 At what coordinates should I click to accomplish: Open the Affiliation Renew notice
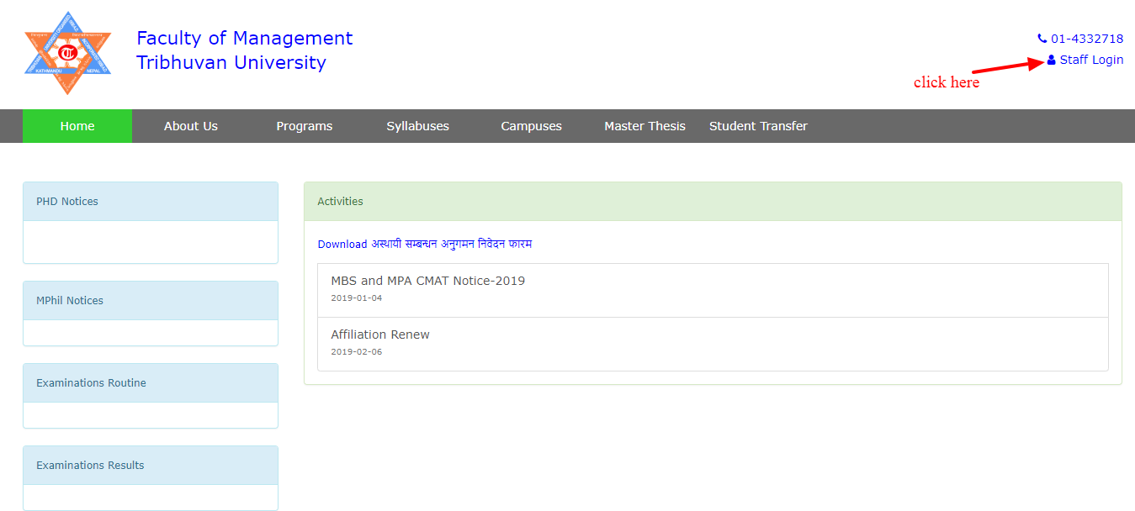coord(380,334)
